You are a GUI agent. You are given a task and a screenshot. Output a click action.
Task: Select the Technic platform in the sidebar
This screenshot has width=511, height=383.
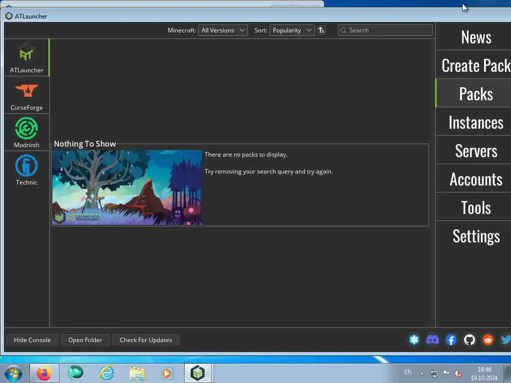26,170
